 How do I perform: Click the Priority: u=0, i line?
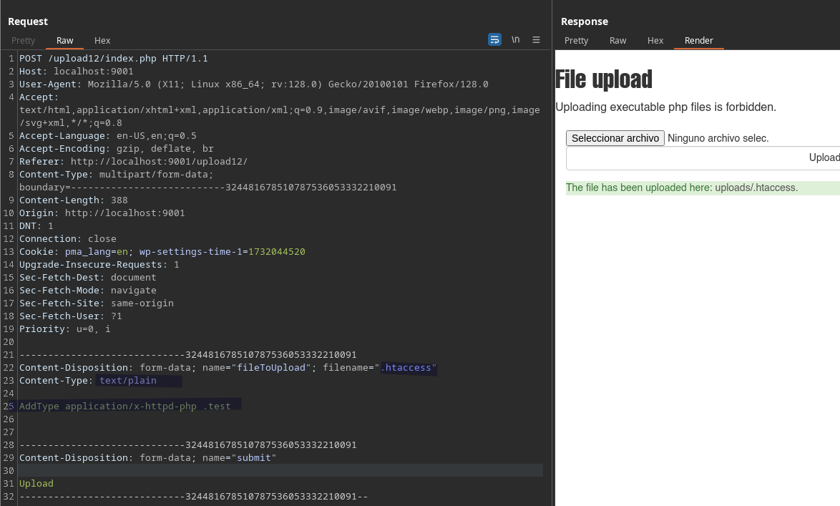pyautogui.click(x=65, y=329)
